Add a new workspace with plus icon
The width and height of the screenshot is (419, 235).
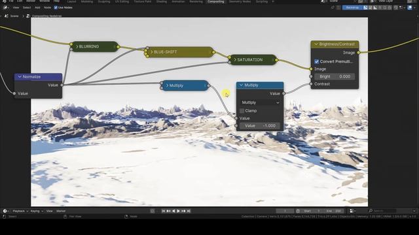(273, 1)
